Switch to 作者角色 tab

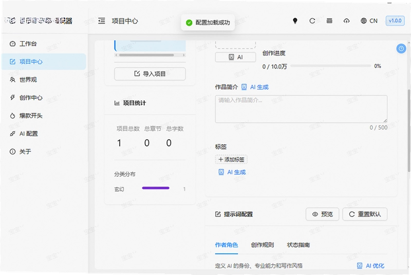click(x=227, y=245)
